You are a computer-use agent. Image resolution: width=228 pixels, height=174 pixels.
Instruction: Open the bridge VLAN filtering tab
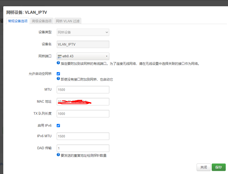point(68,21)
